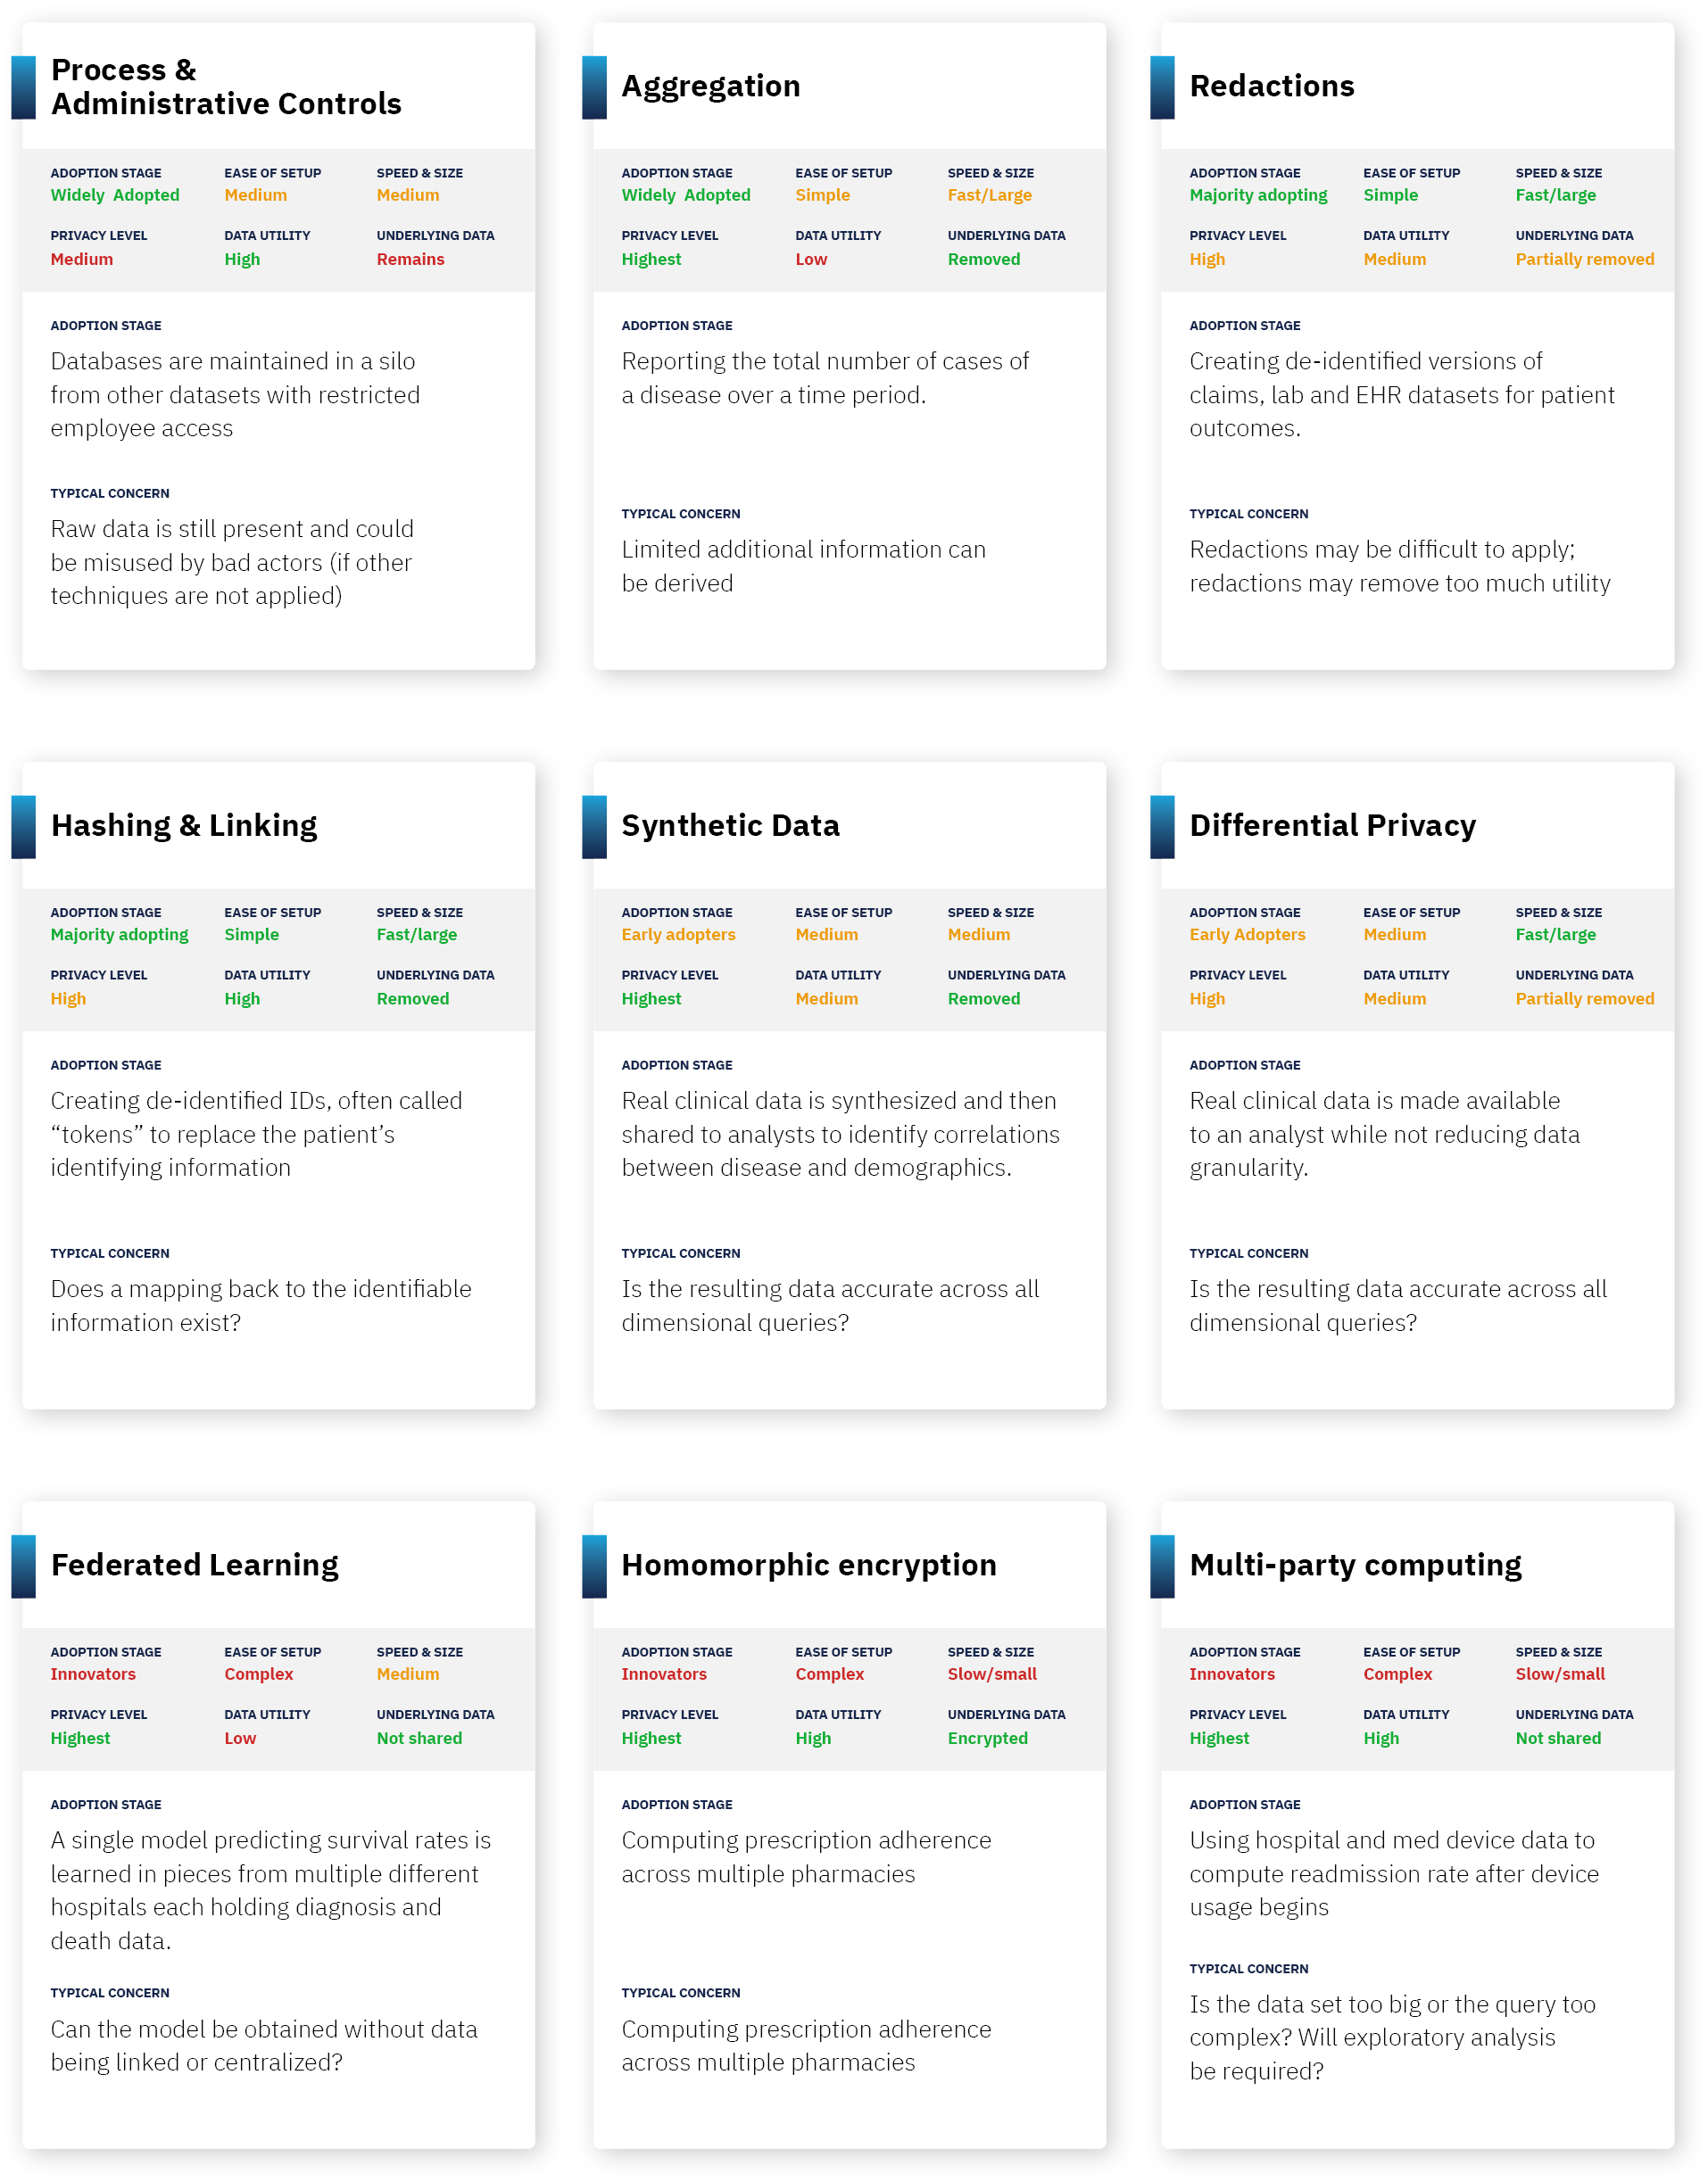Click the blue bar next to Redactions title

tap(1162, 87)
